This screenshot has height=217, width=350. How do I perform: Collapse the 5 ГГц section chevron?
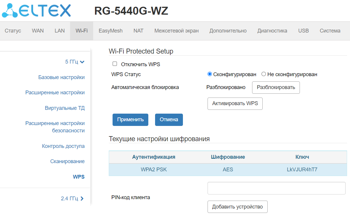[82, 62]
